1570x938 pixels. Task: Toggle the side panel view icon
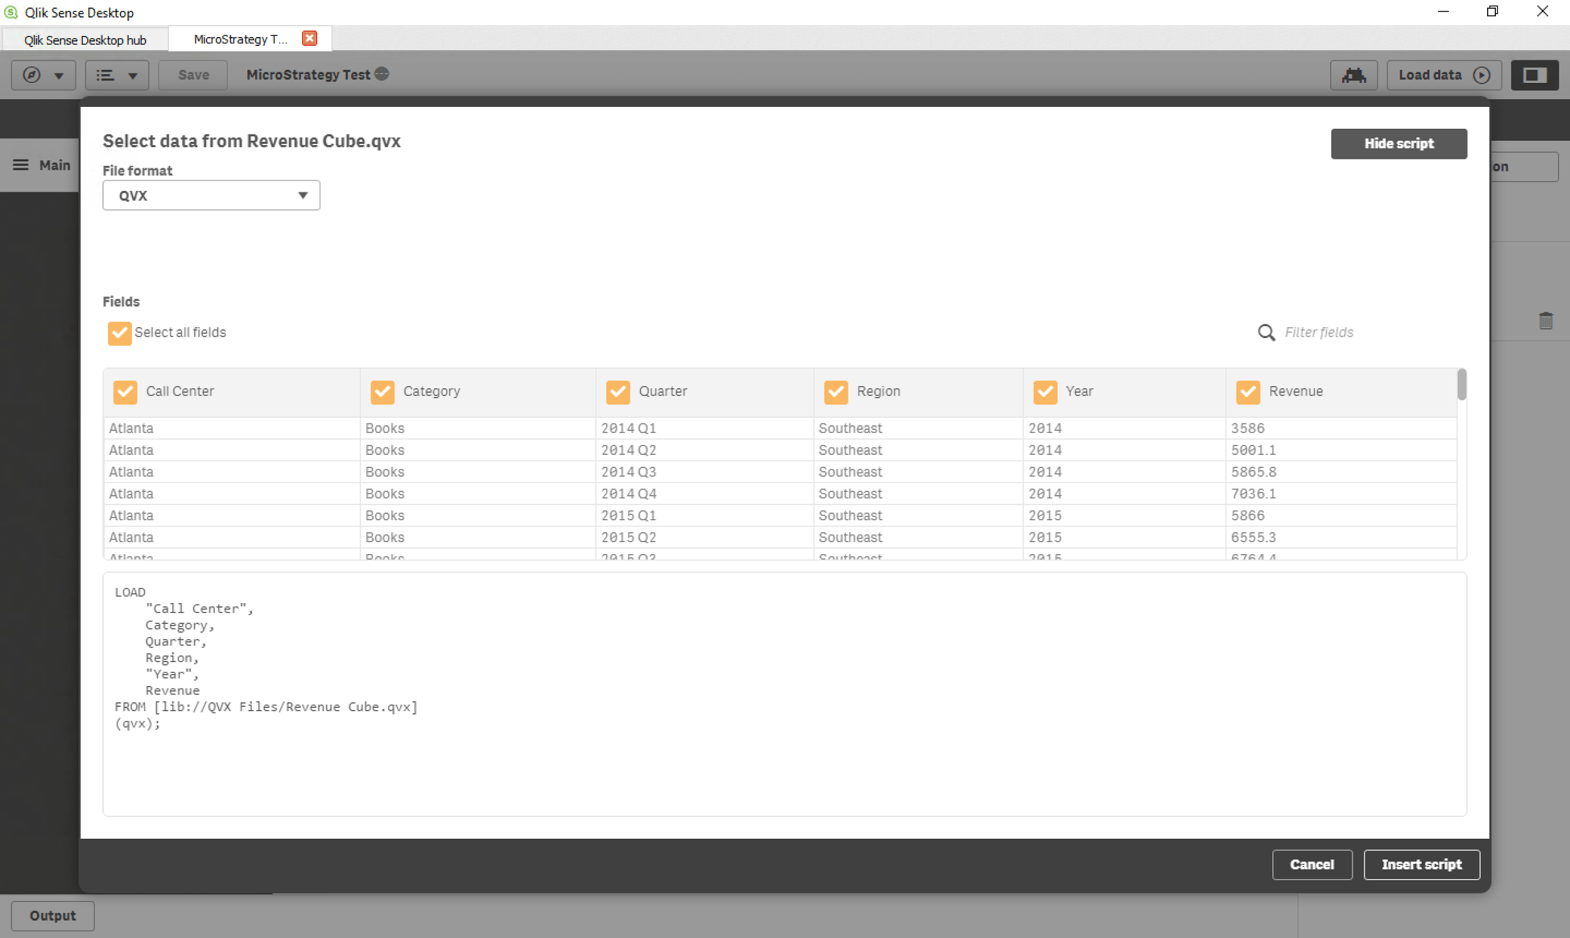(1534, 75)
